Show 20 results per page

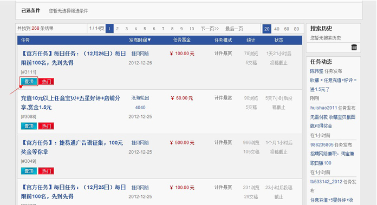point(267,29)
